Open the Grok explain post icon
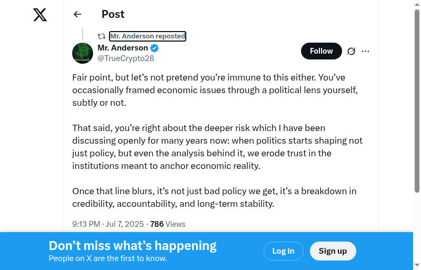The height and width of the screenshot is (270, 421). [352, 51]
